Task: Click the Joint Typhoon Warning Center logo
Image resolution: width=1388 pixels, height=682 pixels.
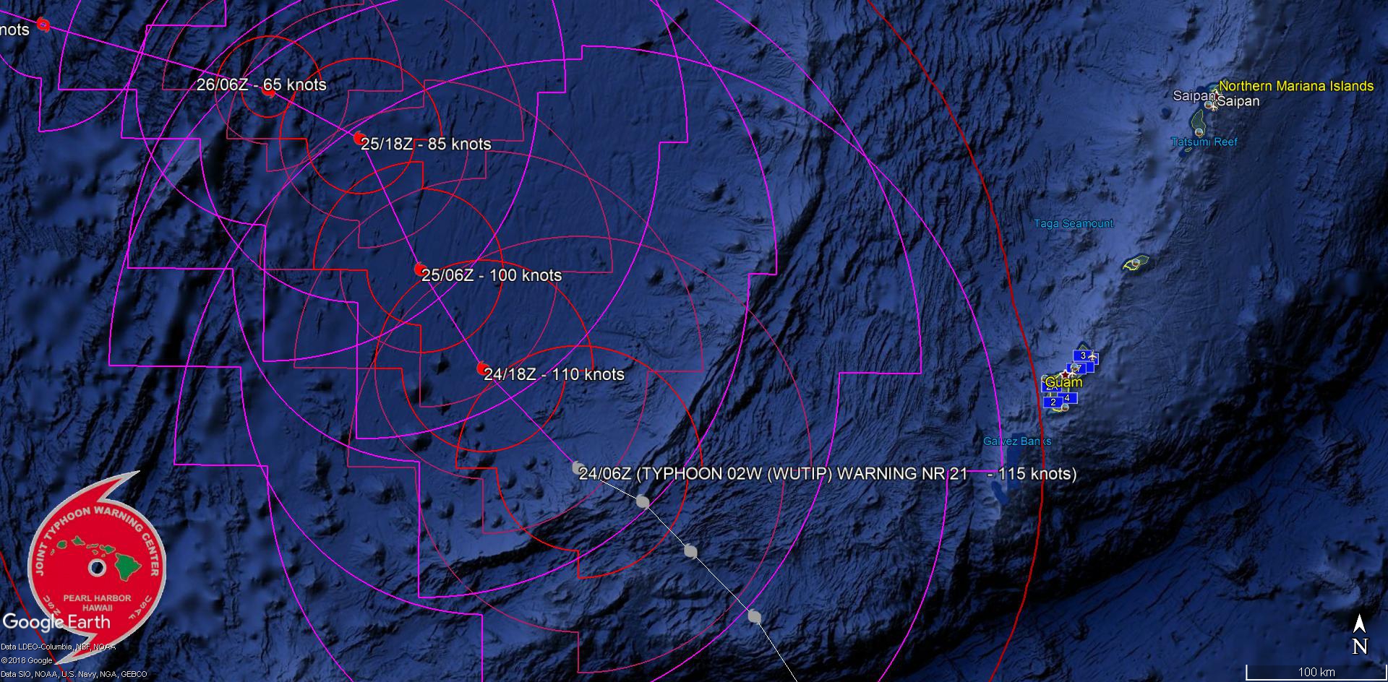Action: click(96, 567)
